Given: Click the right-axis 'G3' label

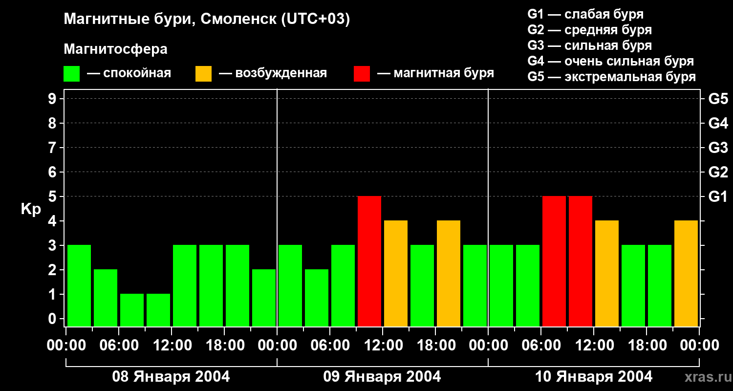Looking at the screenshot, I should [x=718, y=148].
